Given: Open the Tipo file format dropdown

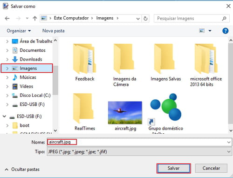Looking at the screenshot, I should (x=139, y=152).
